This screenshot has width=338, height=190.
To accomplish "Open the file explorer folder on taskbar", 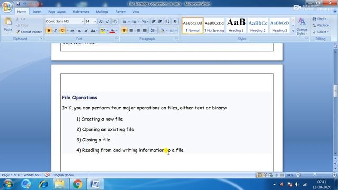I will [60, 184].
